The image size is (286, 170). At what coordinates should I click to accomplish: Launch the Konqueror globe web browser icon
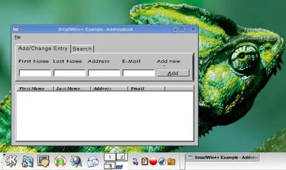coord(76,161)
